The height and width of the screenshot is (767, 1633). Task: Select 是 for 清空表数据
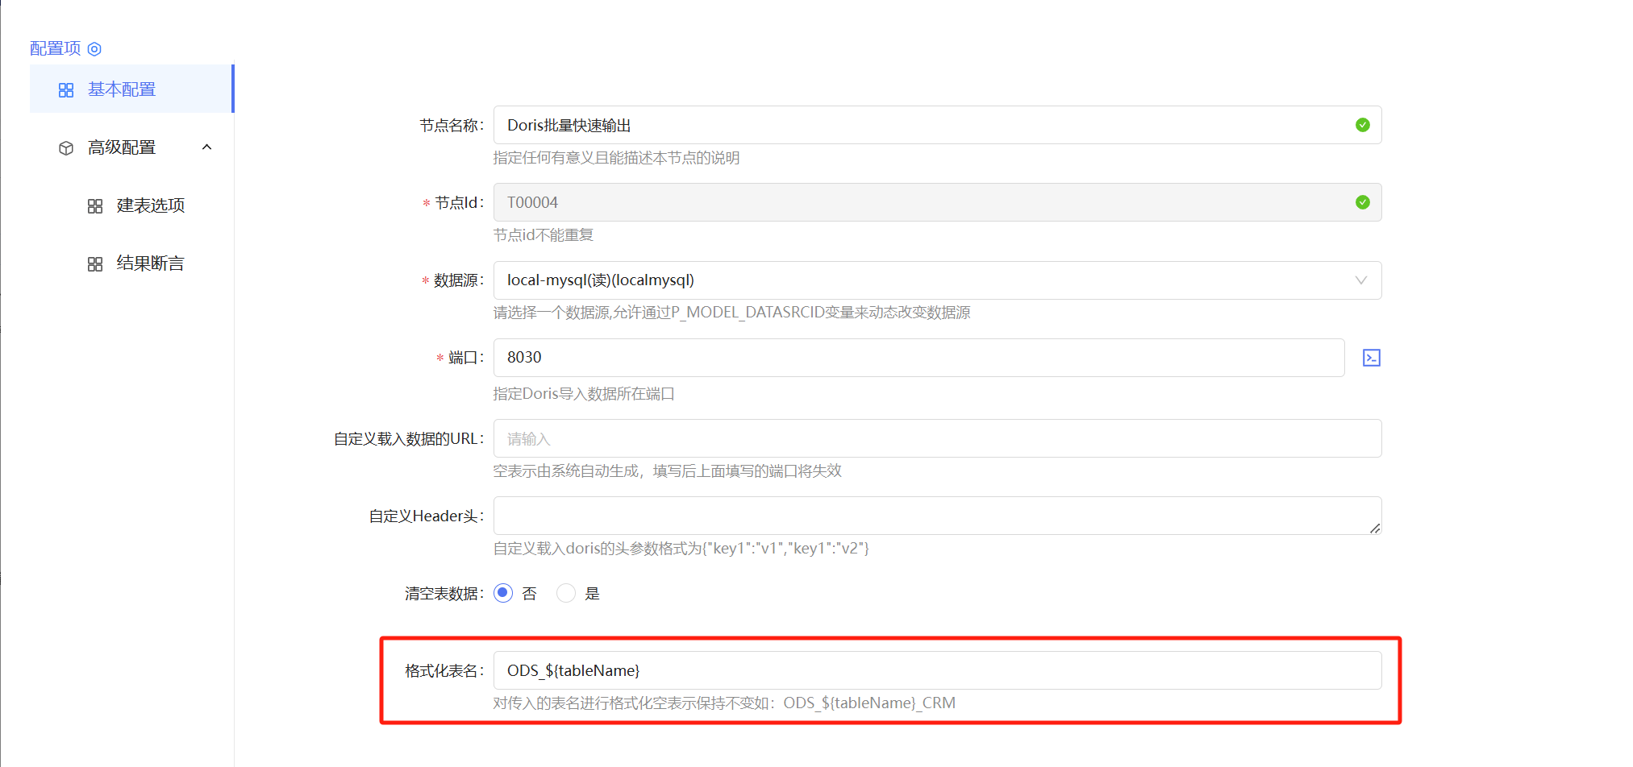point(566,593)
